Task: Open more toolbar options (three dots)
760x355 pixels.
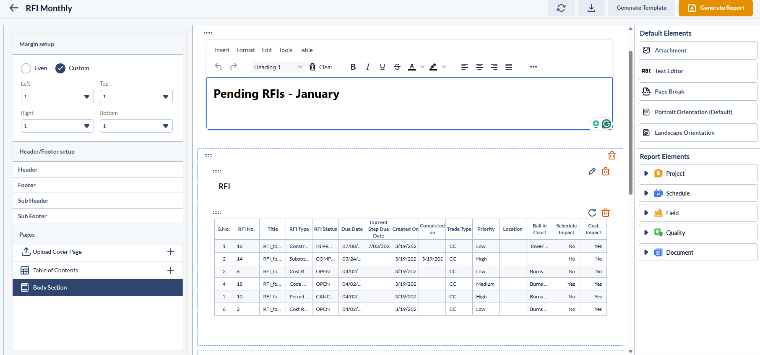Action: pos(534,67)
